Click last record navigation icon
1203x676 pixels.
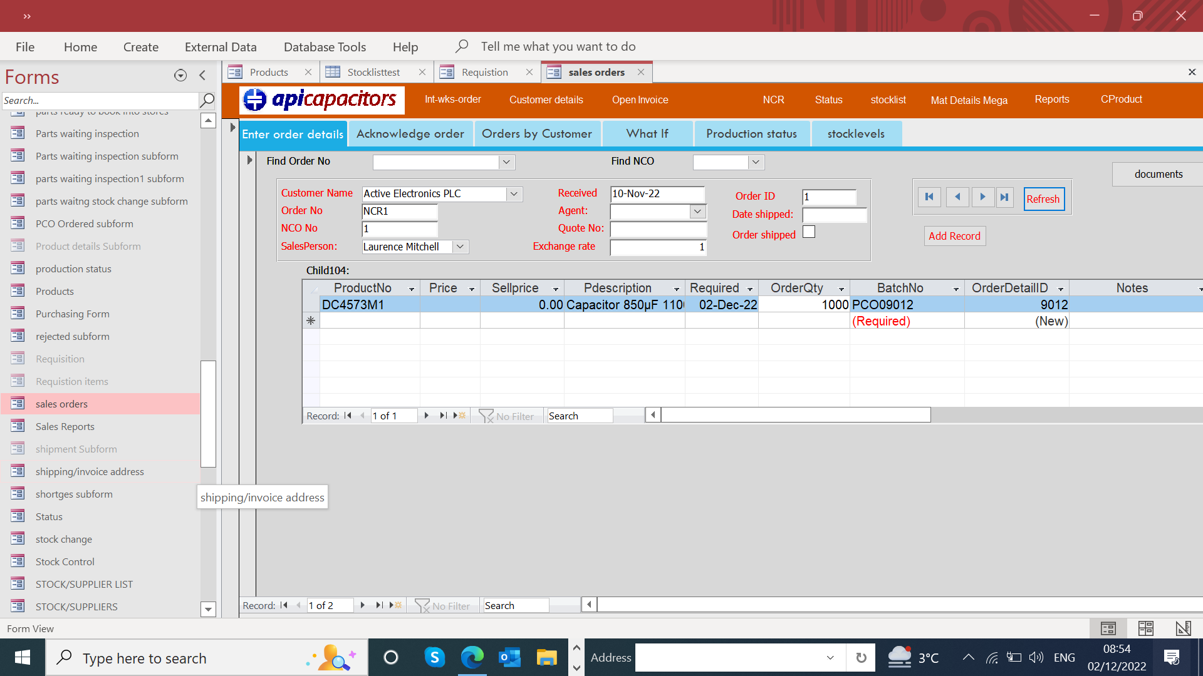1004,197
